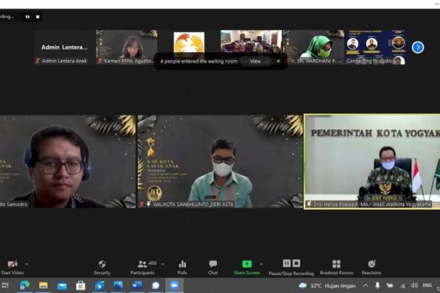Image resolution: width=440 pixels, height=293 pixels.
Task: Open the Participants panel
Action: 143,267
